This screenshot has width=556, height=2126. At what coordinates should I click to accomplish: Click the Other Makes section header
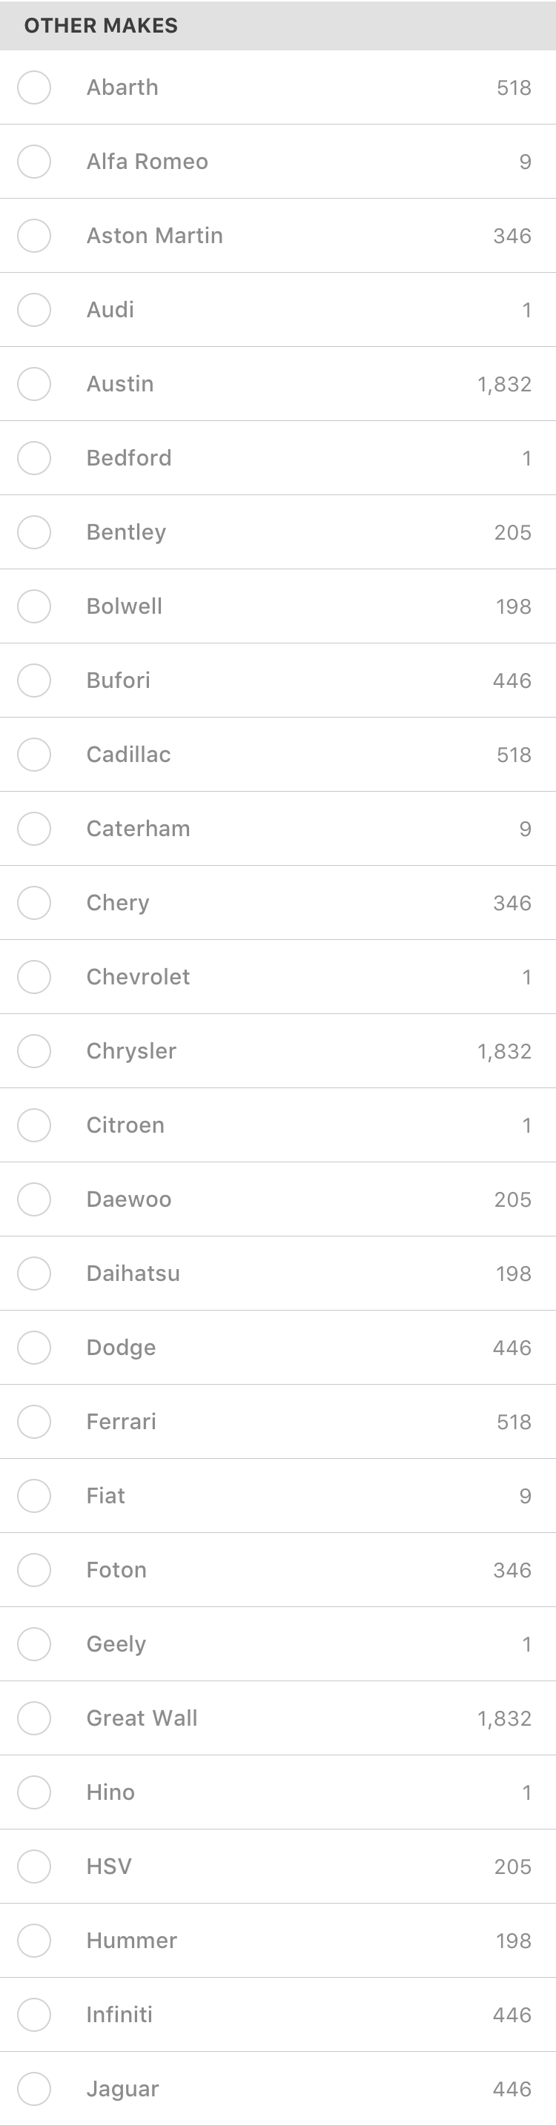coord(278,26)
